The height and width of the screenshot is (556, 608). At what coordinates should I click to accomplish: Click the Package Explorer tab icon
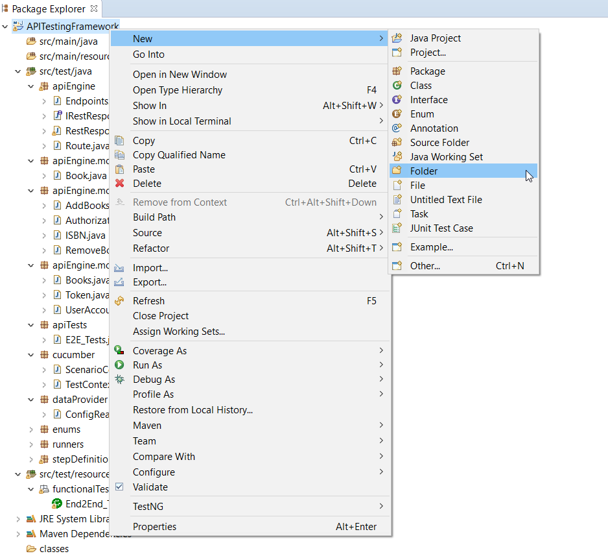tap(6, 8)
